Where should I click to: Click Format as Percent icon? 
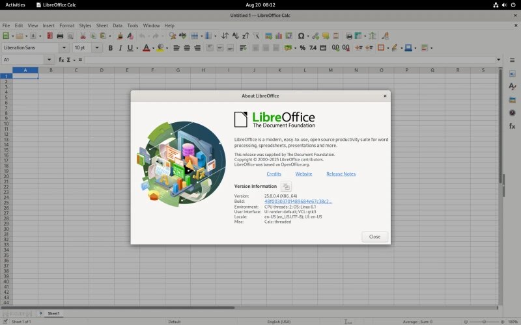[302, 47]
